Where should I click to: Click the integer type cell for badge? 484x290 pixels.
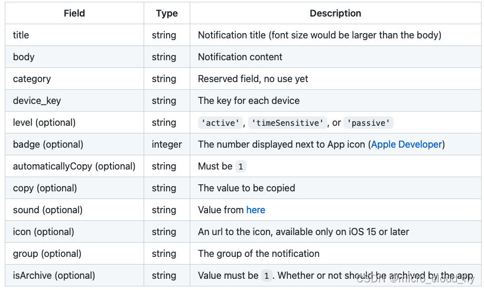tap(167, 144)
